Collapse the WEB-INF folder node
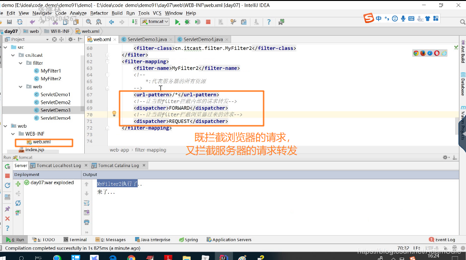The height and width of the screenshot is (260, 466). (x=13, y=134)
